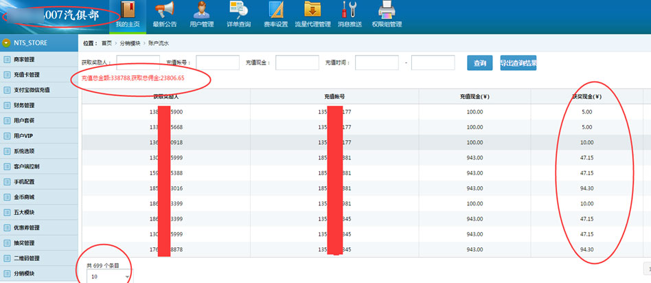Collapse the NTS_STORE sidebar header
651x283 pixels.
point(6,43)
